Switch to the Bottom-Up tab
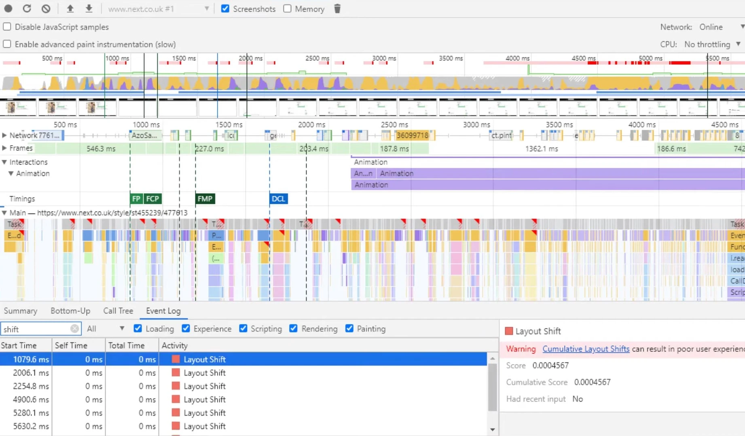The height and width of the screenshot is (436, 745). click(x=70, y=311)
